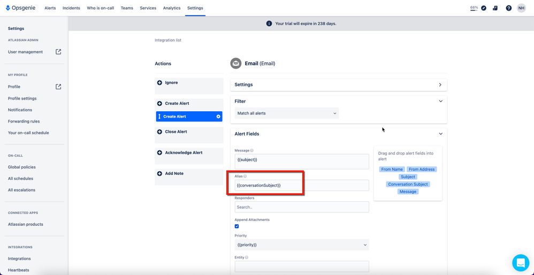Toggle the Append Attachments checkbox

(x=237, y=226)
